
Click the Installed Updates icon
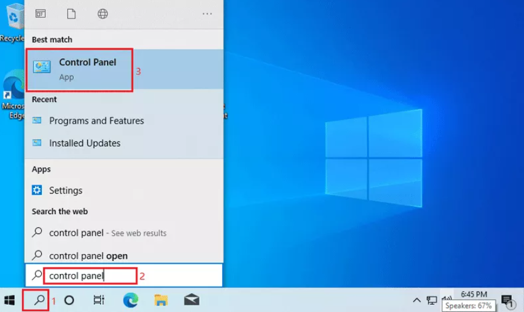[x=37, y=143]
